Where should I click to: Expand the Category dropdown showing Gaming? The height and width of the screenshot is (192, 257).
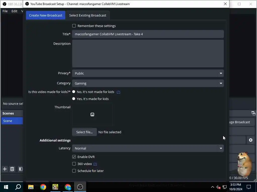pos(148,83)
